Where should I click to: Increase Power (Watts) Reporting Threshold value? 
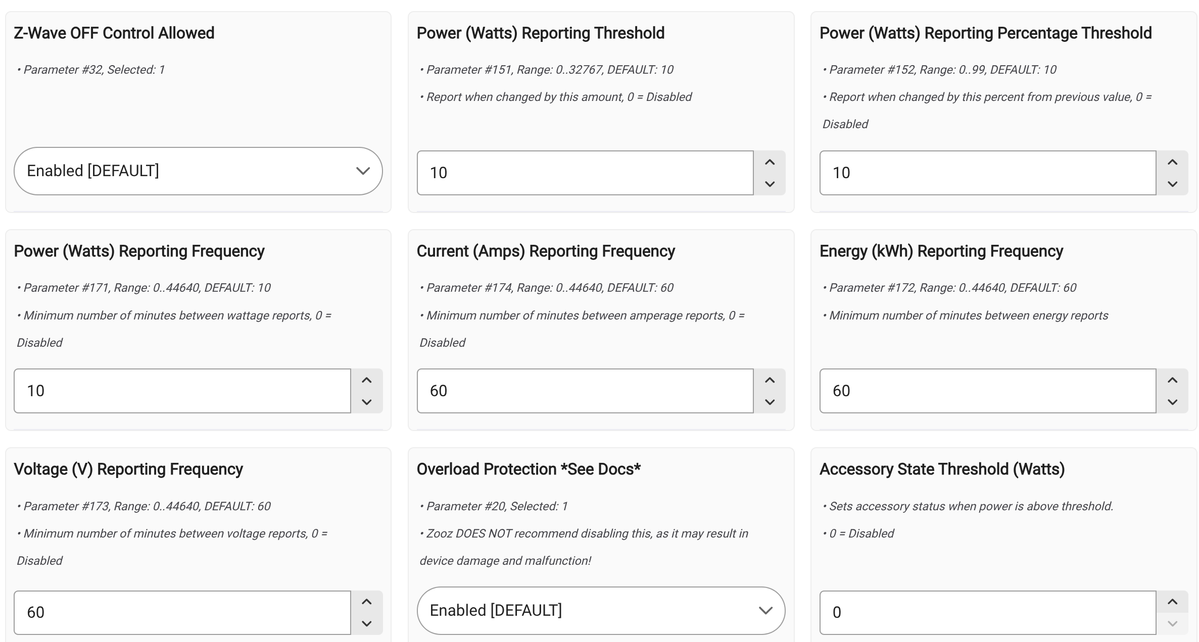[x=770, y=162]
